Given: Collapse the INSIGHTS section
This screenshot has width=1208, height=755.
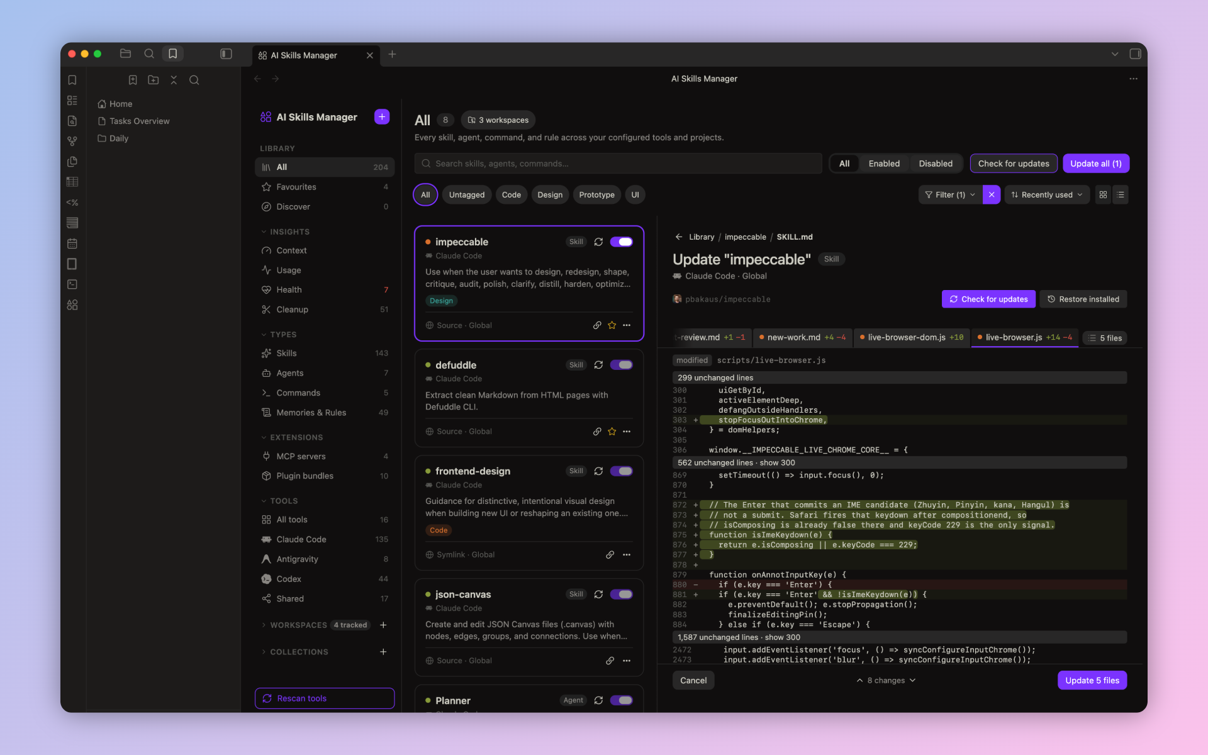Looking at the screenshot, I should point(285,232).
